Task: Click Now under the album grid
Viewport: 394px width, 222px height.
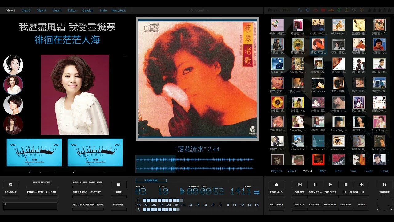Action: [338, 171]
